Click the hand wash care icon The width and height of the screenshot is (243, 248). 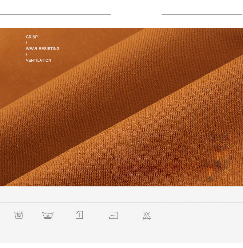19,215
